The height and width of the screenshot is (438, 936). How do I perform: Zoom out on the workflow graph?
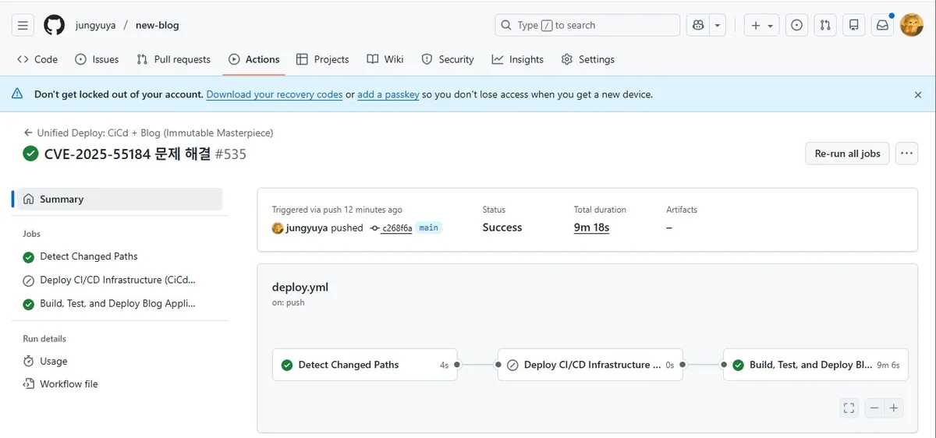[874, 408]
